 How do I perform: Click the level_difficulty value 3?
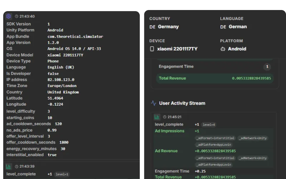click(x=49, y=111)
